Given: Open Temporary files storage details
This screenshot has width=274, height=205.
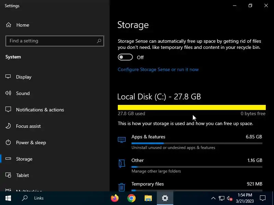Looking at the screenshot, I should [x=190, y=186].
